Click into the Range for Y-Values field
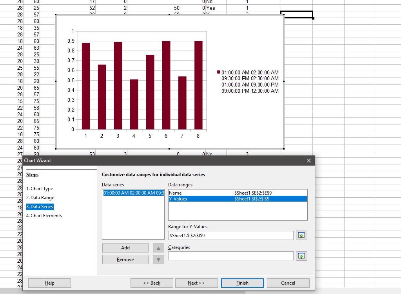Viewport: 401px width, 294px height. 230,236
